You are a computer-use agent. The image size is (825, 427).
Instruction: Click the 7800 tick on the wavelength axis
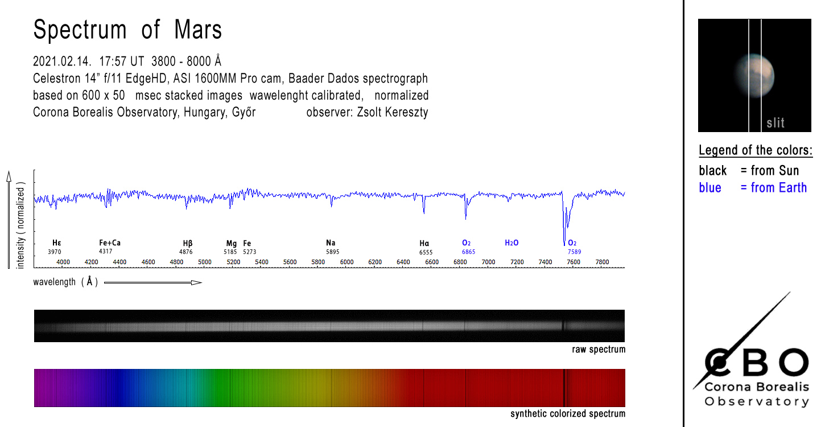(602, 262)
